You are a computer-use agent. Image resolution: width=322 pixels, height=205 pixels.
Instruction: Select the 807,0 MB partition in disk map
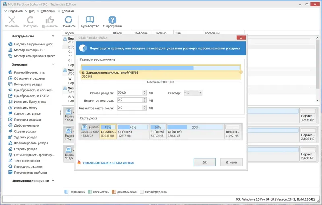pyautogui.click(x=157, y=131)
